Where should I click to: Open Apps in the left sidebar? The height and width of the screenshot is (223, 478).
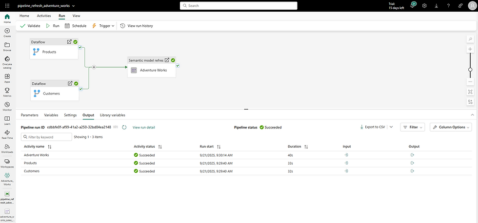tap(7, 78)
